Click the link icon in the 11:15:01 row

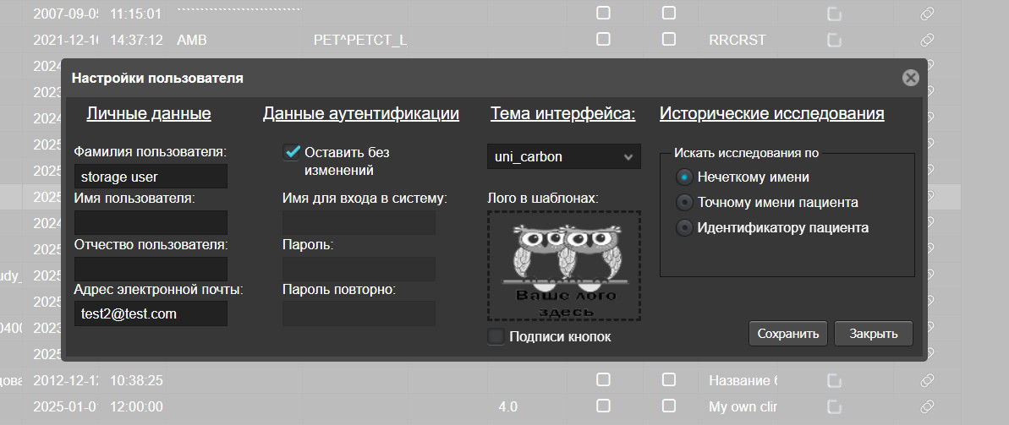click(x=927, y=14)
